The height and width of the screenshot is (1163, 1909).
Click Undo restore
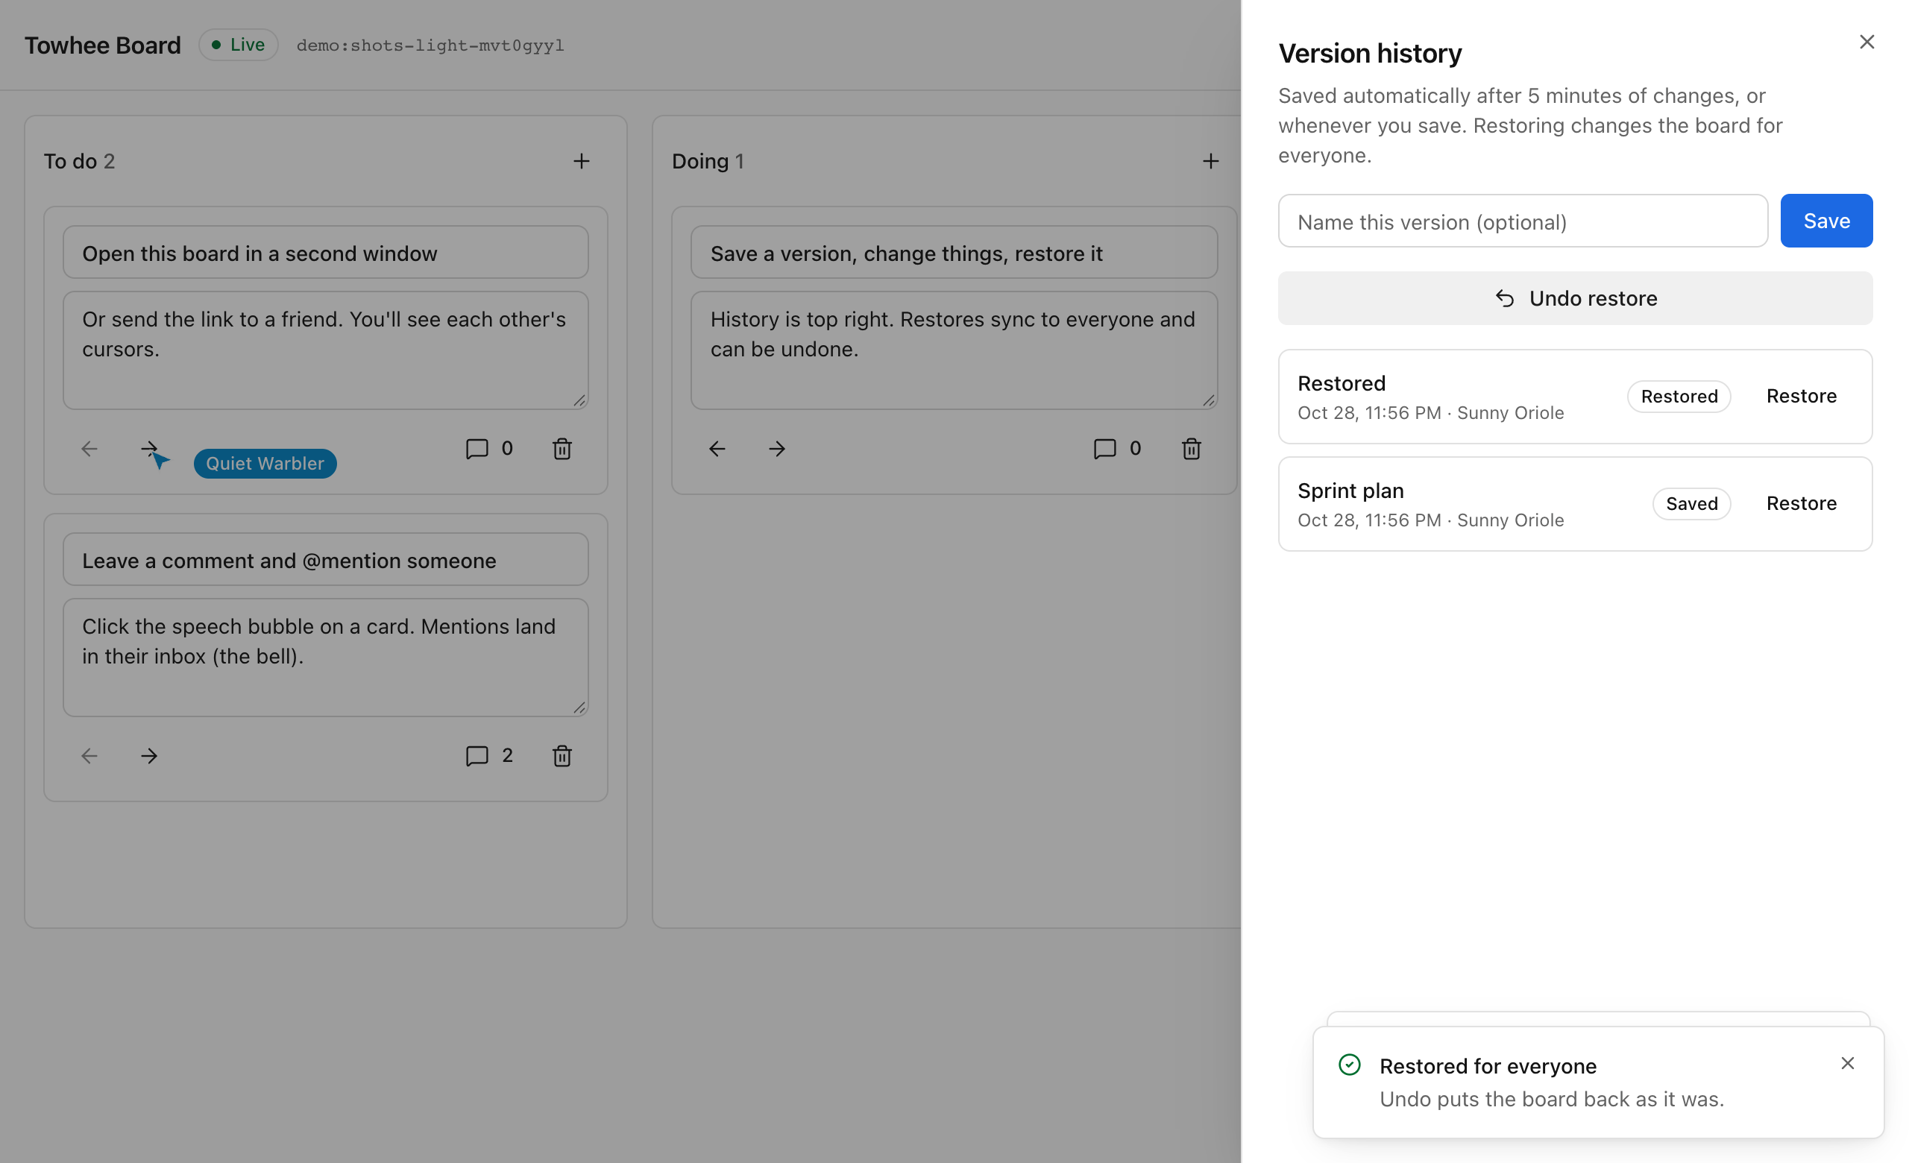click(1575, 298)
